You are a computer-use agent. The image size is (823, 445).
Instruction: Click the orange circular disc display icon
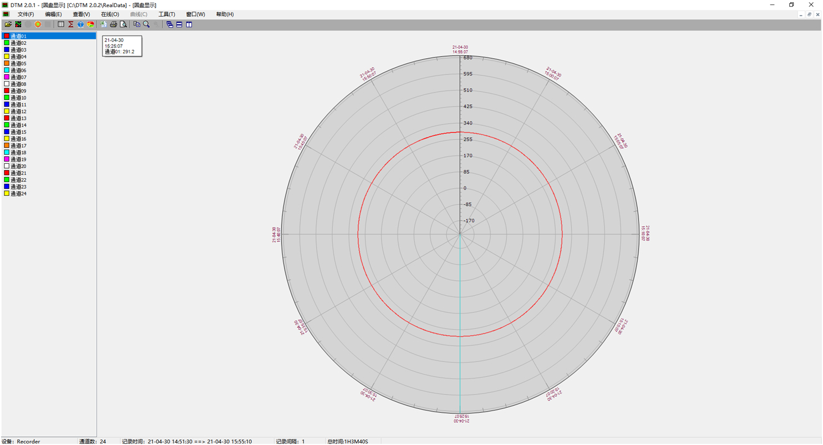click(38, 24)
